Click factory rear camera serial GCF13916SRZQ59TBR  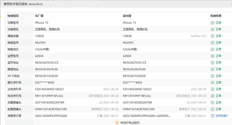(x=49, y=103)
